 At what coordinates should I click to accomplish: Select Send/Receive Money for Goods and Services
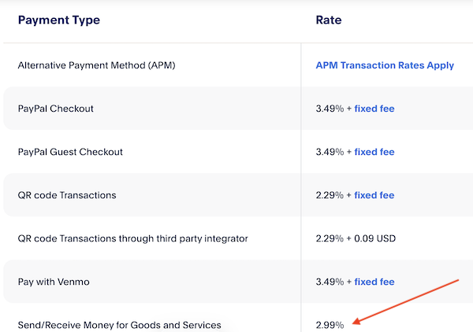pyautogui.click(x=120, y=325)
